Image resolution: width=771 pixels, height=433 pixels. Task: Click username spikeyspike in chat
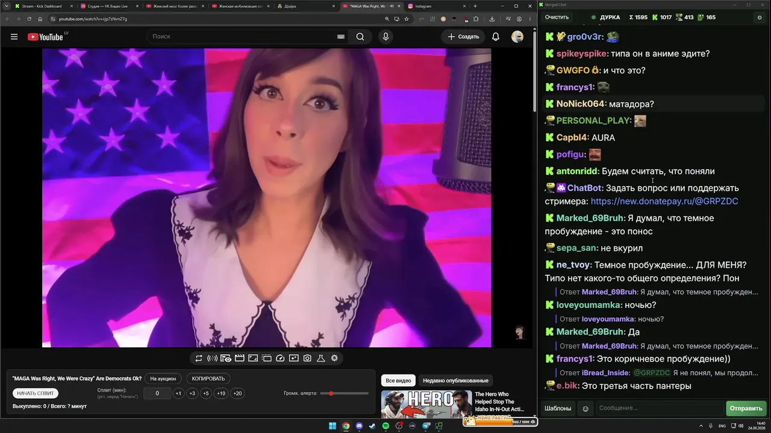tap(581, 54)
